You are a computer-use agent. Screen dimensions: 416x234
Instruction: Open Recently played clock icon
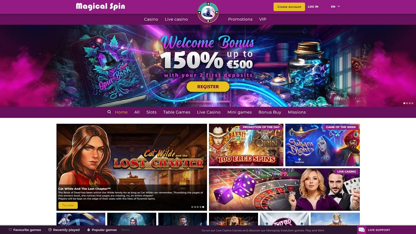50,230
